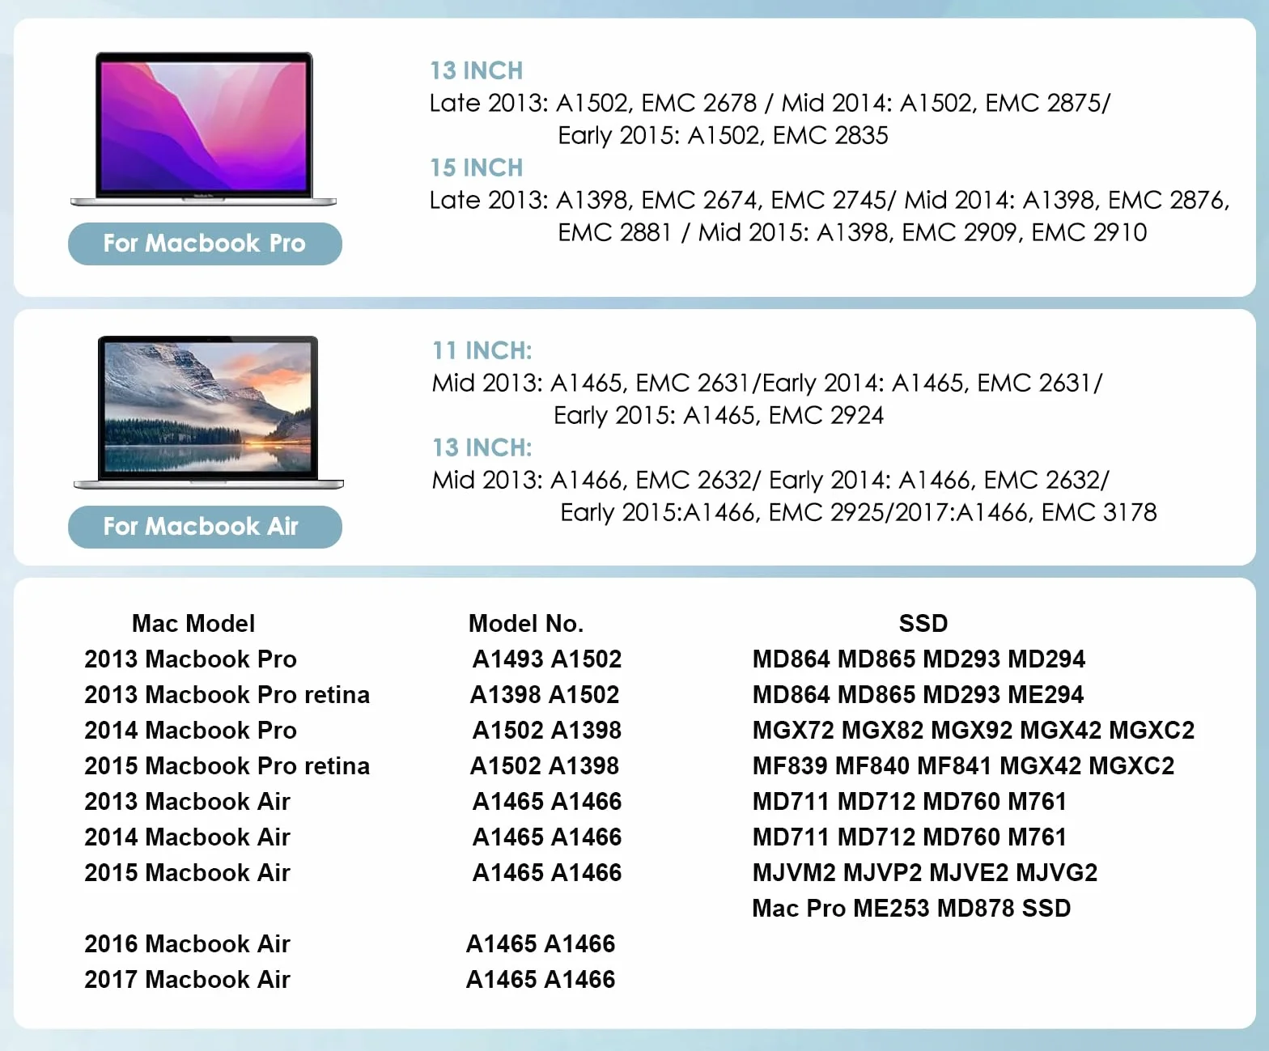Screen dimensions: 1269x1051
Task: Click the 'MD864 MD865 MD293 ME294' SSD cell
Action: [918, 694]
